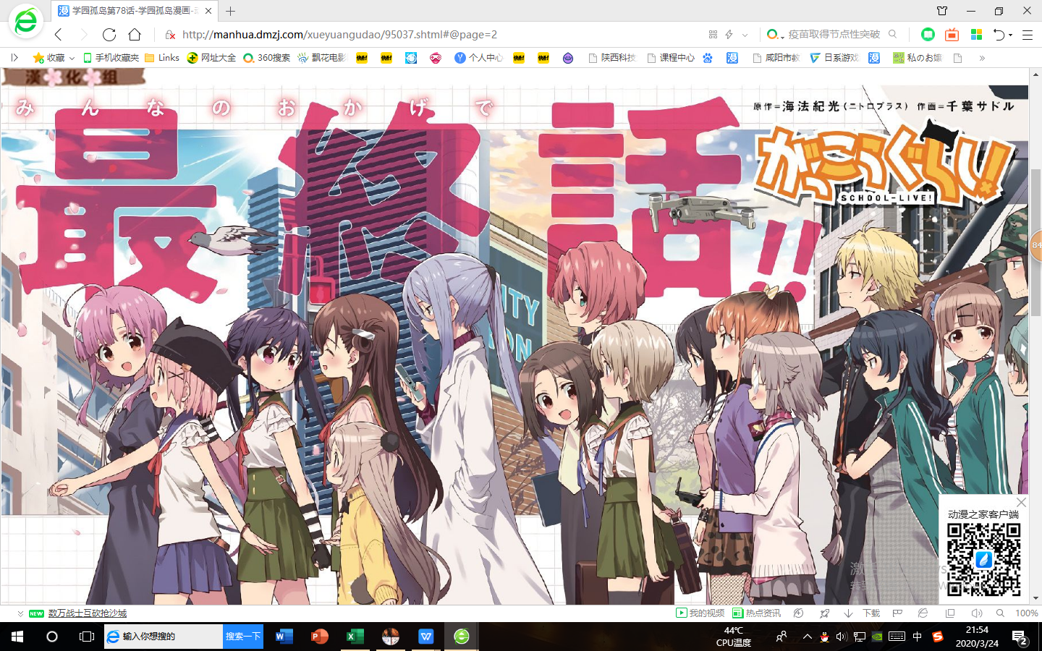
Task: Toggle the browser sound mute icon
Action: [x=976, y=613]
